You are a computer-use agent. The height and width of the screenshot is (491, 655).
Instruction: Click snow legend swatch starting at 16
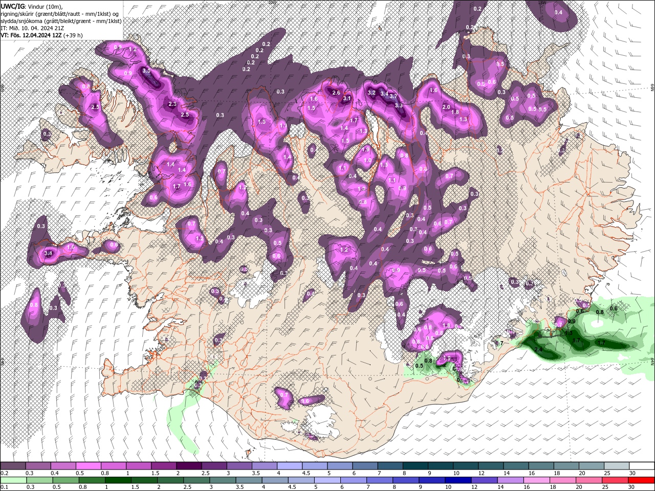coord(541,466)
